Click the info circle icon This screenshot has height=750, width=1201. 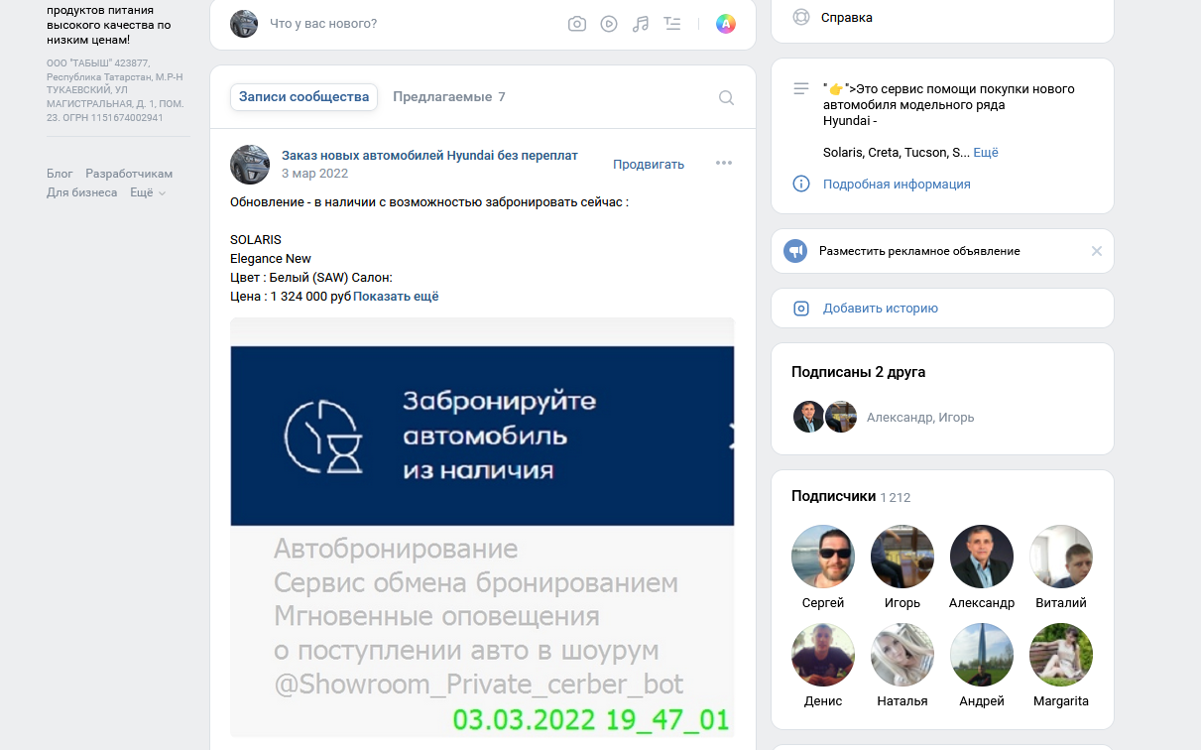coord(801,184)
